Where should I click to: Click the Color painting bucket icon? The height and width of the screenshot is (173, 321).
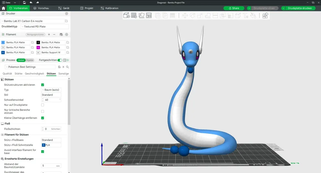[253, 15]
